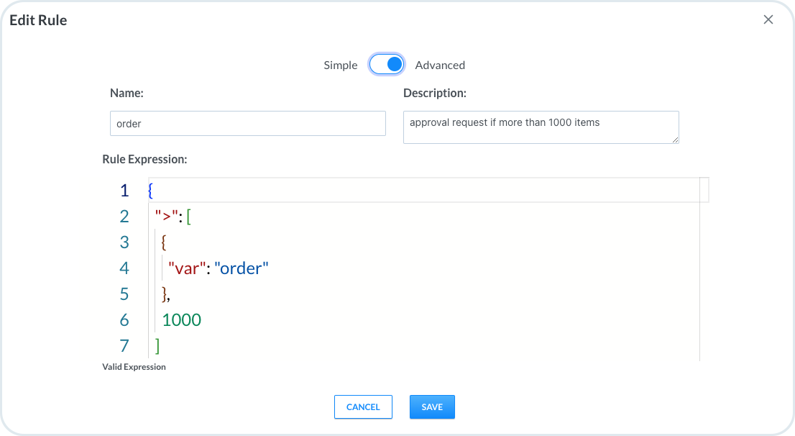Click the Valid Expression status text

click(134, 367)
